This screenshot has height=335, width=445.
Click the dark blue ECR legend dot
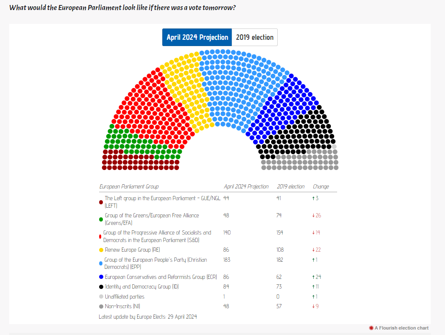point(101,277)
